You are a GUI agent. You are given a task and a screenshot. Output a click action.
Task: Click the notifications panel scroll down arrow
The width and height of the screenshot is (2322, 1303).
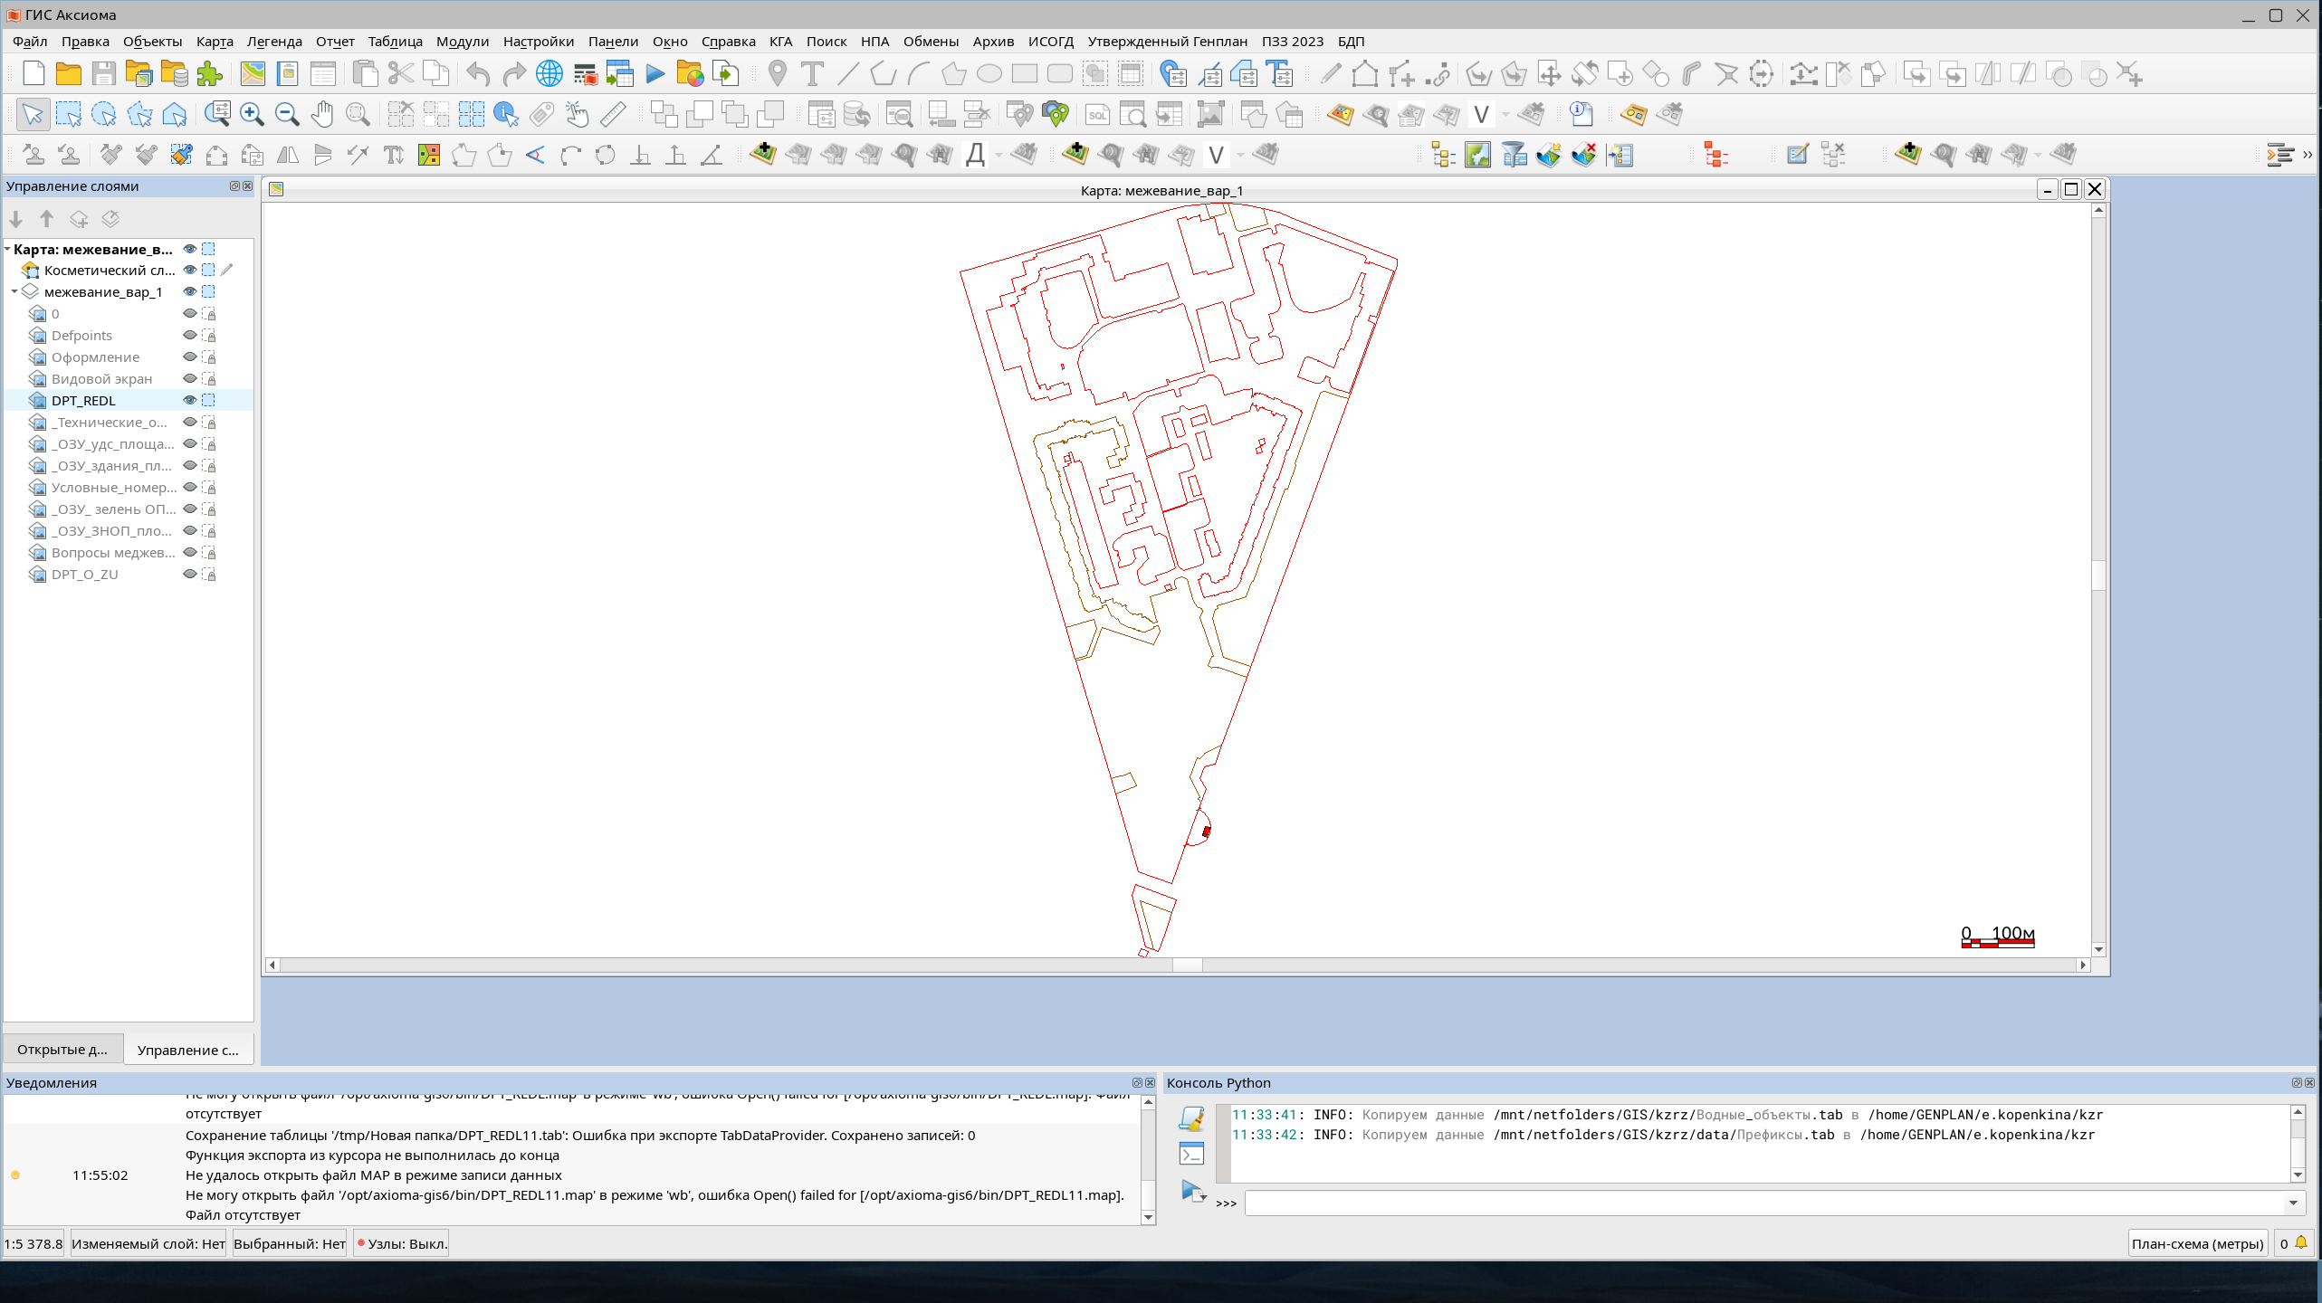coord(1148,1217)
